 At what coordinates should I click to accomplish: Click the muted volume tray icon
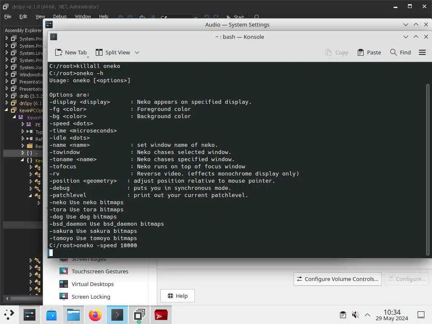(x=355, y=315)
